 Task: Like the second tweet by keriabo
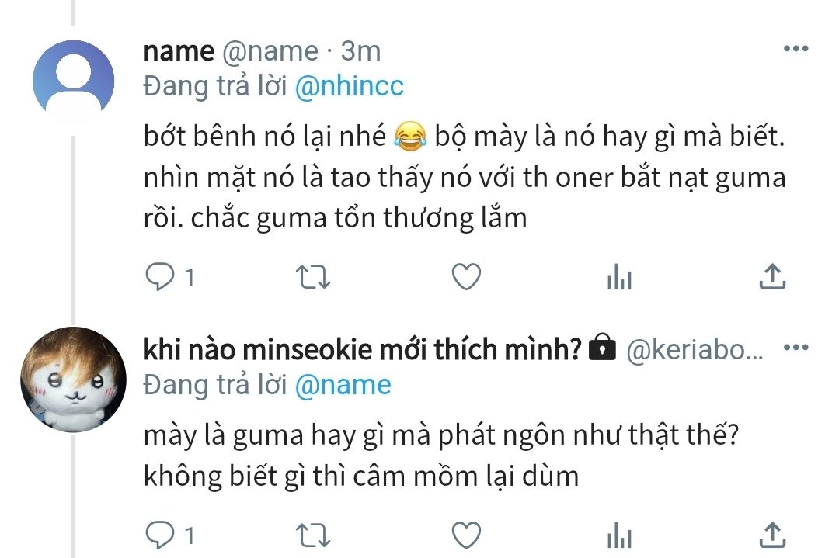point(467,534)
